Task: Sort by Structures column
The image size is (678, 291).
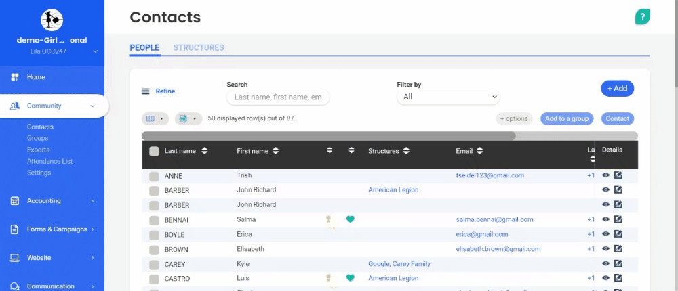Action: pyautogui.click(x=406, y=151)
